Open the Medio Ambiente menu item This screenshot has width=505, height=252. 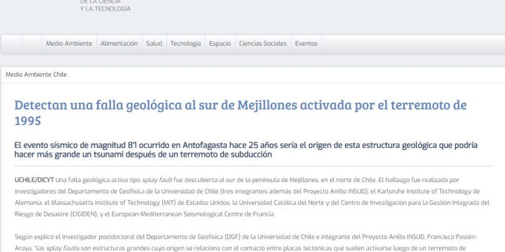[69, 44]
